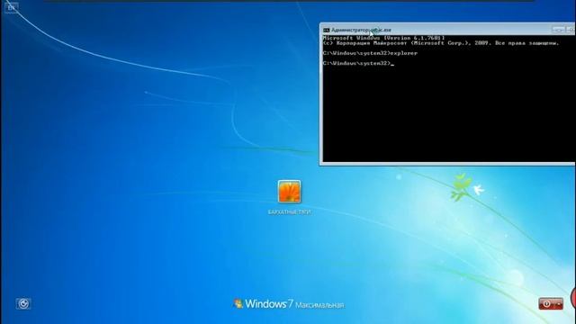The width and height of the screenshot is (576, 324).
Task: Click the empty C:\Windows\system32> prompt line
Action: pyautogui.click(x=358, y=63)
